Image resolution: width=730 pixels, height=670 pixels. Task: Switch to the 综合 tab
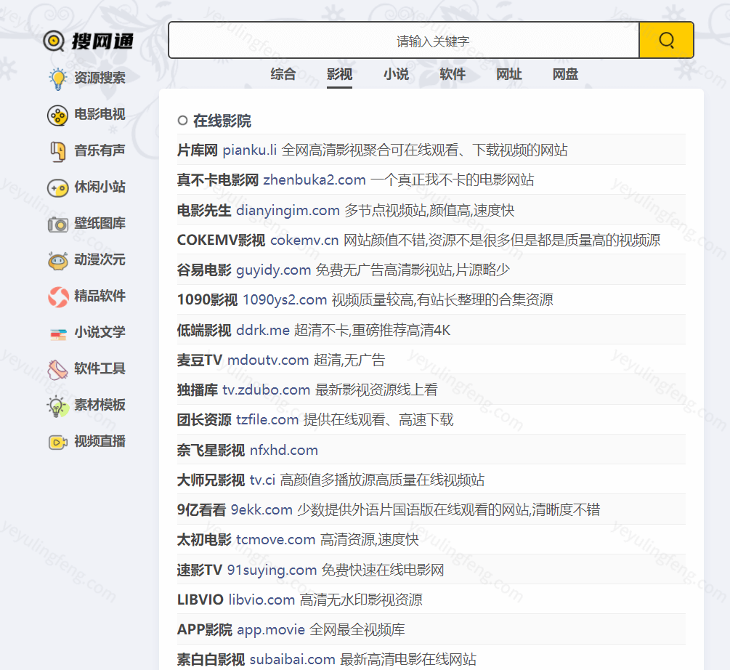(283, 74)
